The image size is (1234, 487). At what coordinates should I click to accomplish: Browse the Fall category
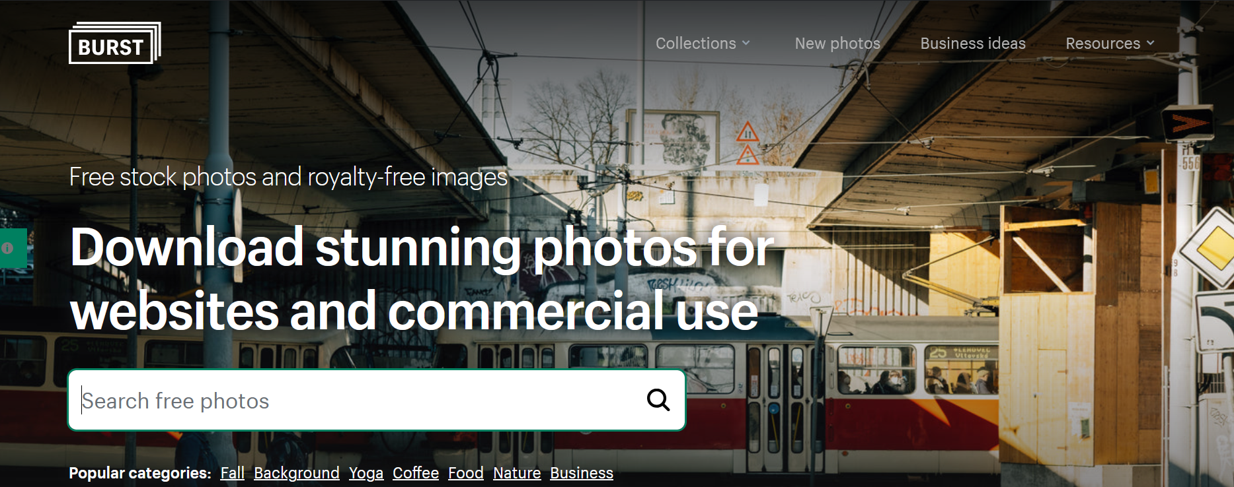click(x=232, y=473)
